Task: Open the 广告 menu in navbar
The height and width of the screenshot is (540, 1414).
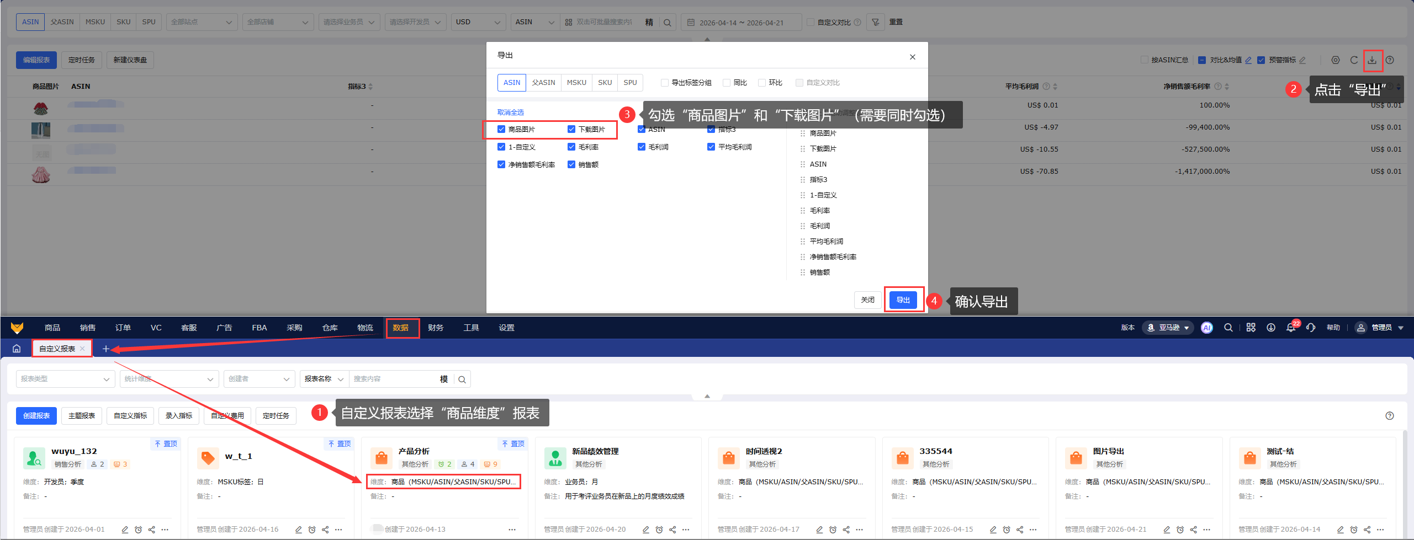Action: (x=224, y=328)
